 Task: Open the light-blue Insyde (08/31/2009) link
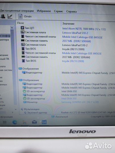[73, 61]
